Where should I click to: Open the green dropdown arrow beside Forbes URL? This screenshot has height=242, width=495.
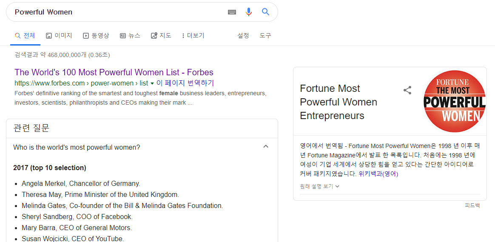click(x=152, y=83)
